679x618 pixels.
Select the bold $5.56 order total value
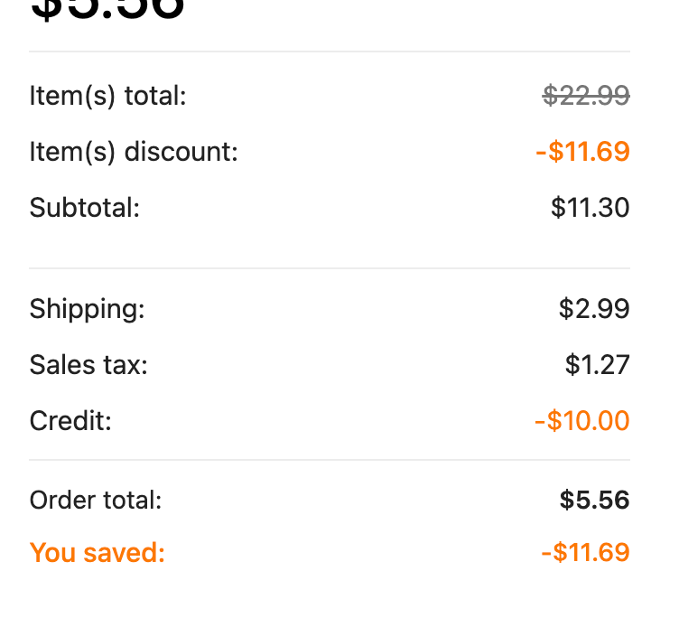(x=594, y=500)
